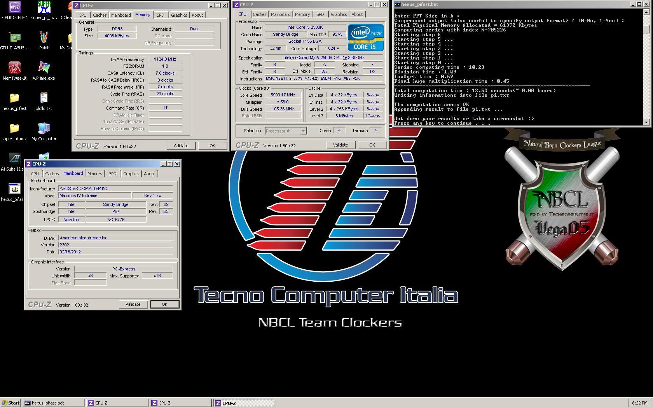653x408 pixels.
Task: Click the processor Name field Core i5 2500K
Action: (305, 27)
